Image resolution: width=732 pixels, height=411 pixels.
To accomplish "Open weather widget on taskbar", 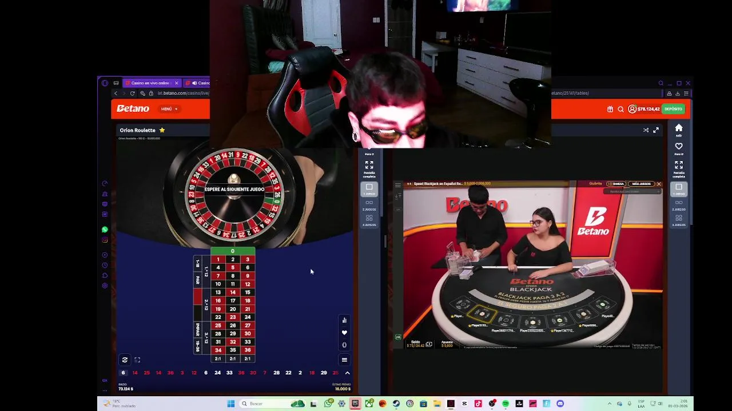I will [x=120, y=404].
